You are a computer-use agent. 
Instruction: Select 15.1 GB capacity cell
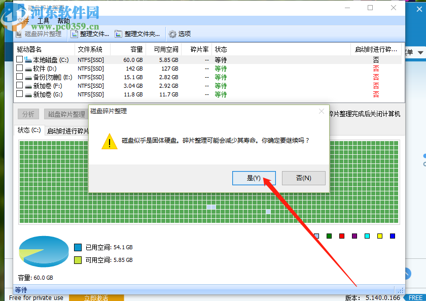(x=133, y=78)
